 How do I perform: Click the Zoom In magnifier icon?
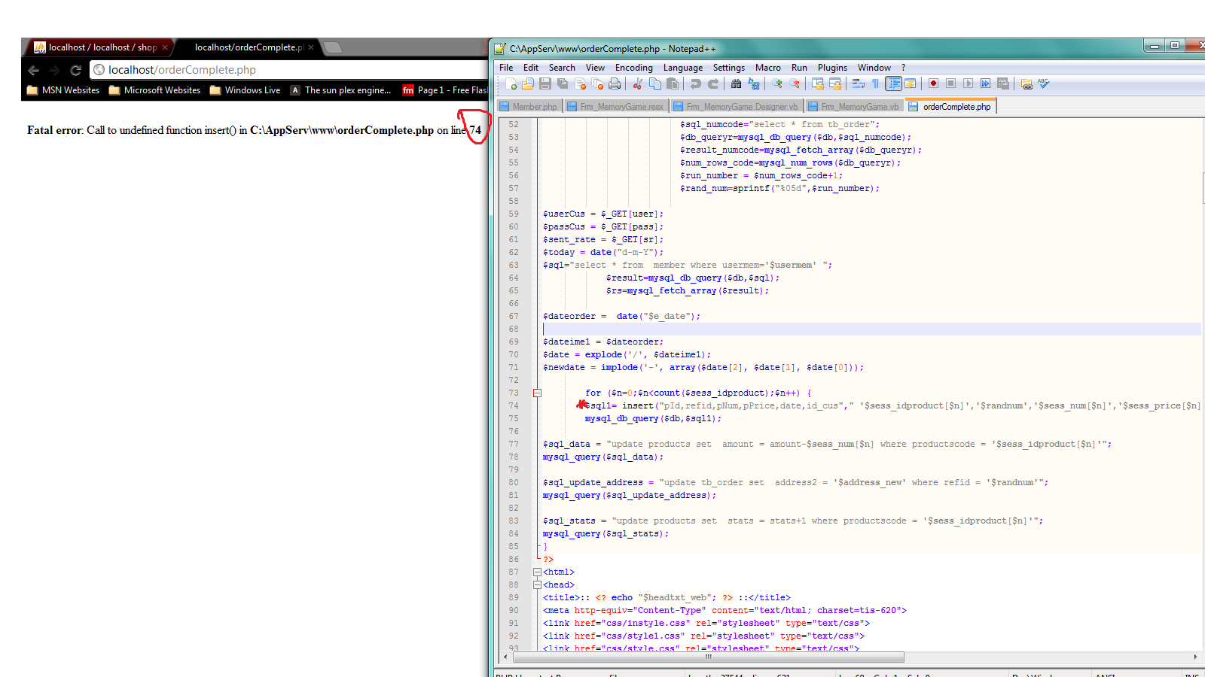point(776,83)
